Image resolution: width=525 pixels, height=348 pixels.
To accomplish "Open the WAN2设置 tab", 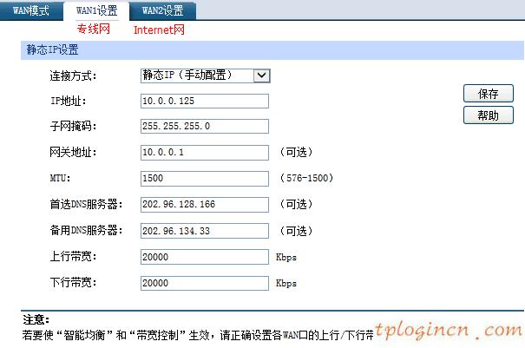I will click(x=162, y=10).
